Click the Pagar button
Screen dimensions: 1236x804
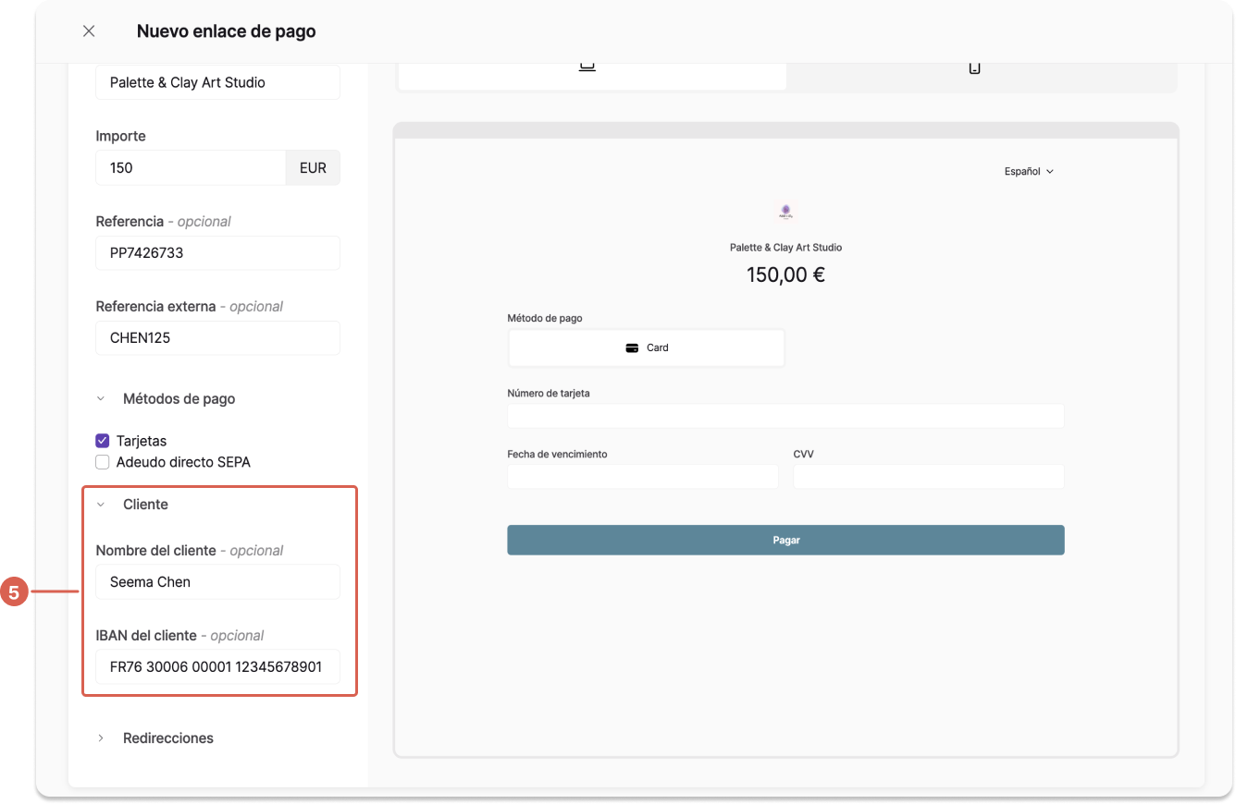[785, 541]
